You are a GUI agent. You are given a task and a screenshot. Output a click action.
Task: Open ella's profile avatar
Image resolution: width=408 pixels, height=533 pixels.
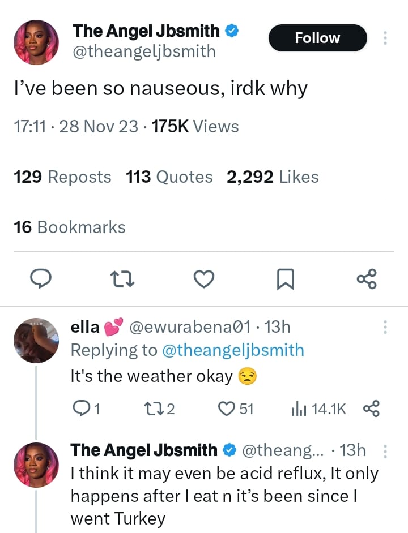tap(36, 340)
